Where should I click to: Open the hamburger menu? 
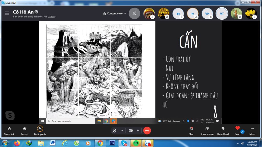(7, 13)
